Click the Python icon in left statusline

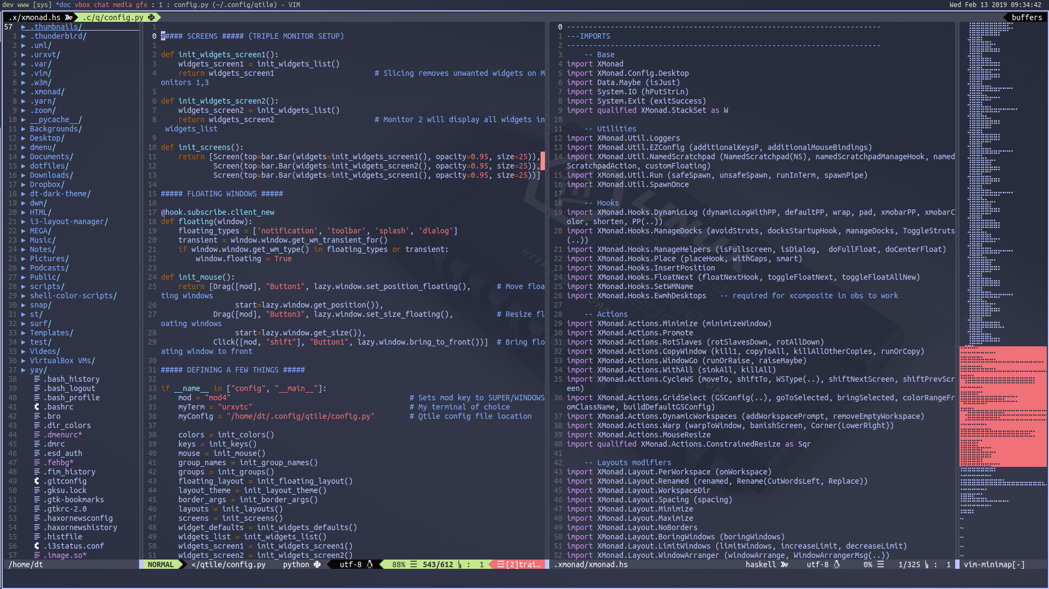coord(317,564)
